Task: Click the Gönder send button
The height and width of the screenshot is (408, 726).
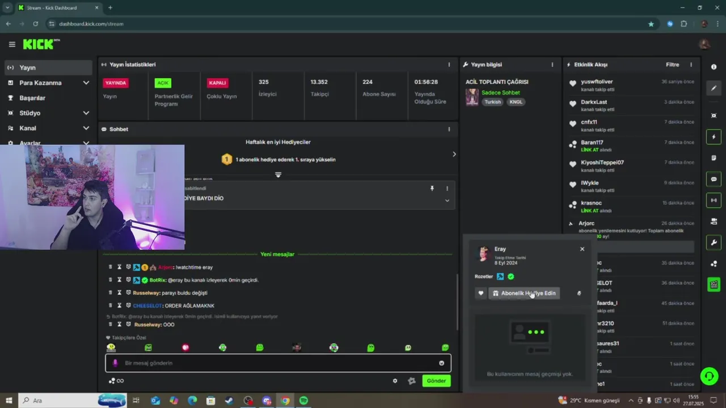Action: pyautogui.click(x=436, y=381)
